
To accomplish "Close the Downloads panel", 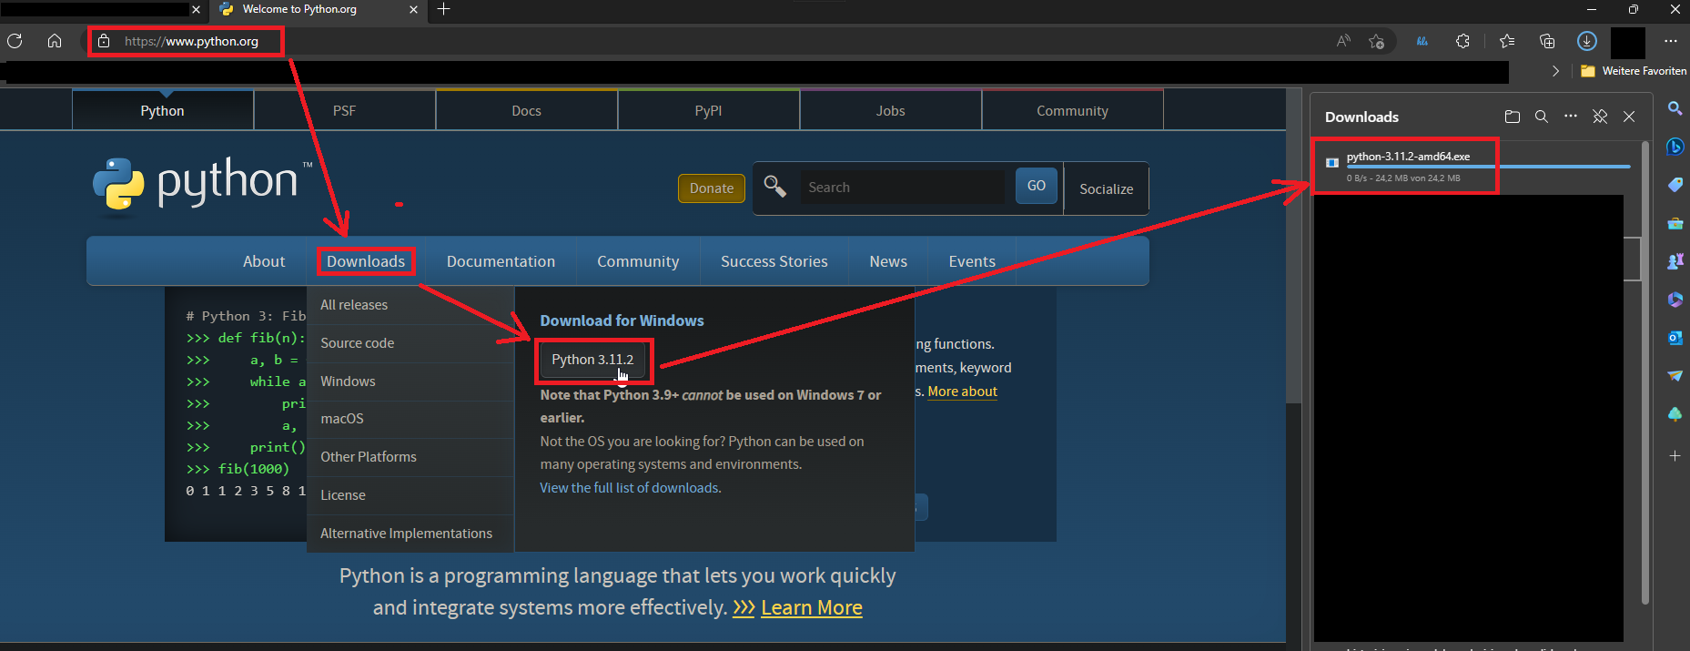I will pyautogui.click(x=1629, y=117).
